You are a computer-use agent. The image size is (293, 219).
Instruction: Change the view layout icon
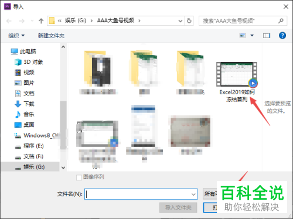[x=243, y=35]
